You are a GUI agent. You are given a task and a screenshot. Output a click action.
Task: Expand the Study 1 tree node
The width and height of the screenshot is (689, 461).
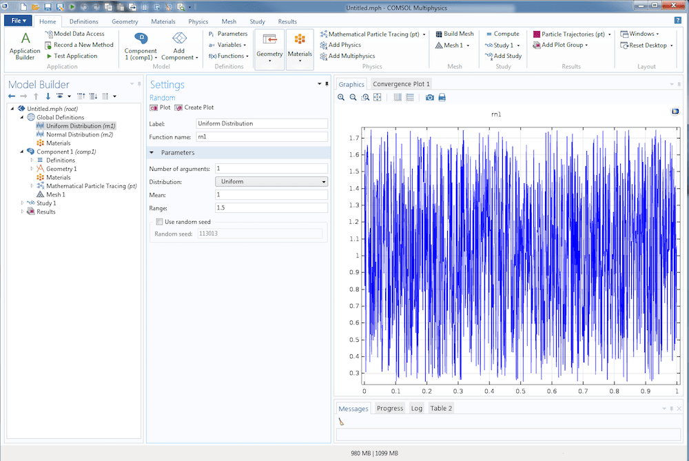point(22,203)
